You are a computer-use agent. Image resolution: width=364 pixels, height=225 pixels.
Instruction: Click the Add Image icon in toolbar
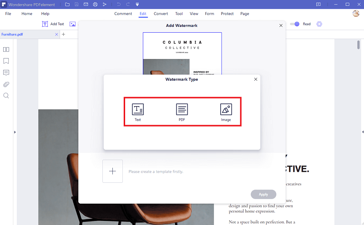coord(73,24)
